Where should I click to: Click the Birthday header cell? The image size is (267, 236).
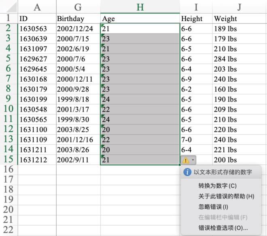[x=78, y=19]
